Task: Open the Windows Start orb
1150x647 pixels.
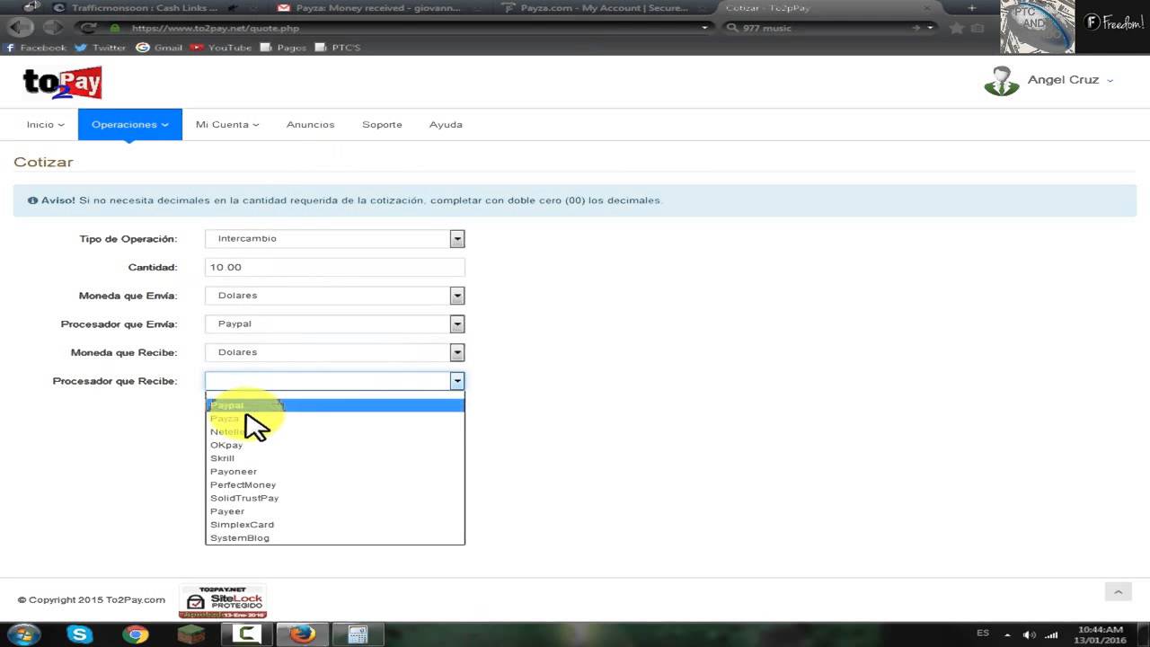Action: (x=24, y=634)
